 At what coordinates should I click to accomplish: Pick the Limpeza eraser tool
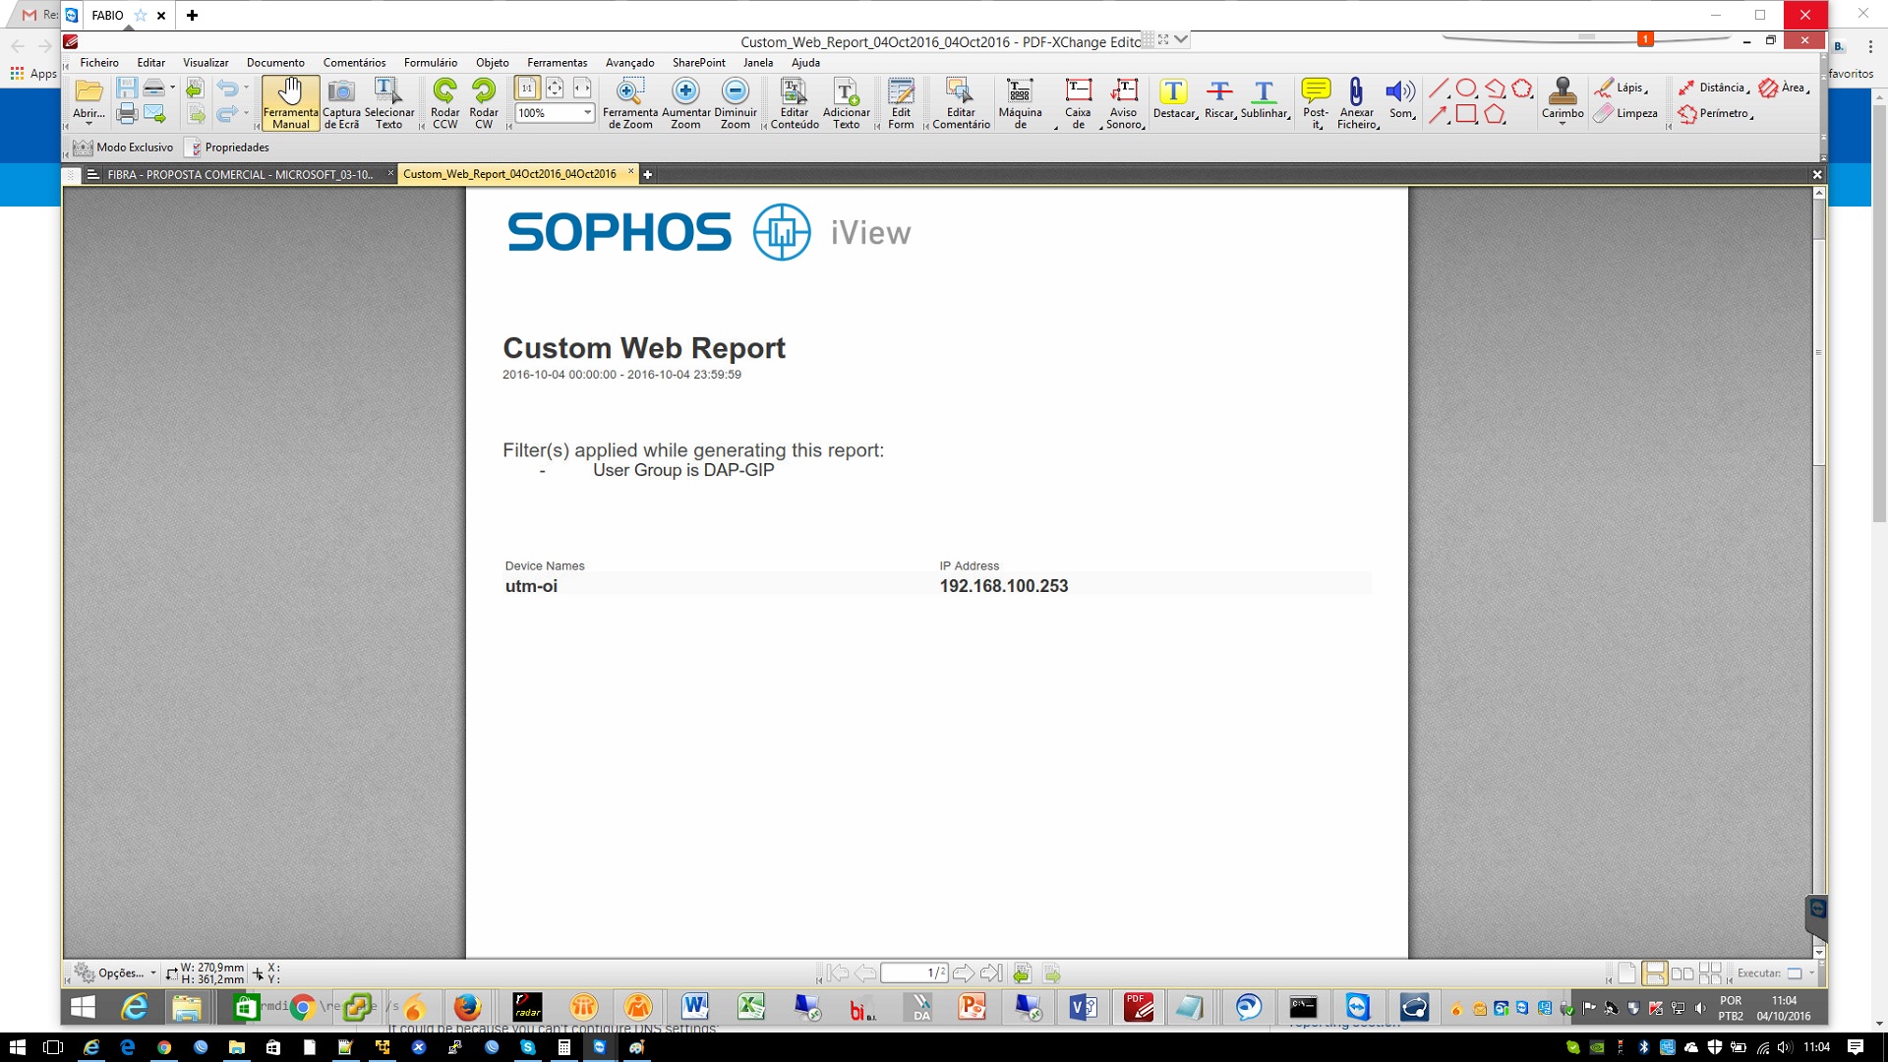click(1625, 113)
